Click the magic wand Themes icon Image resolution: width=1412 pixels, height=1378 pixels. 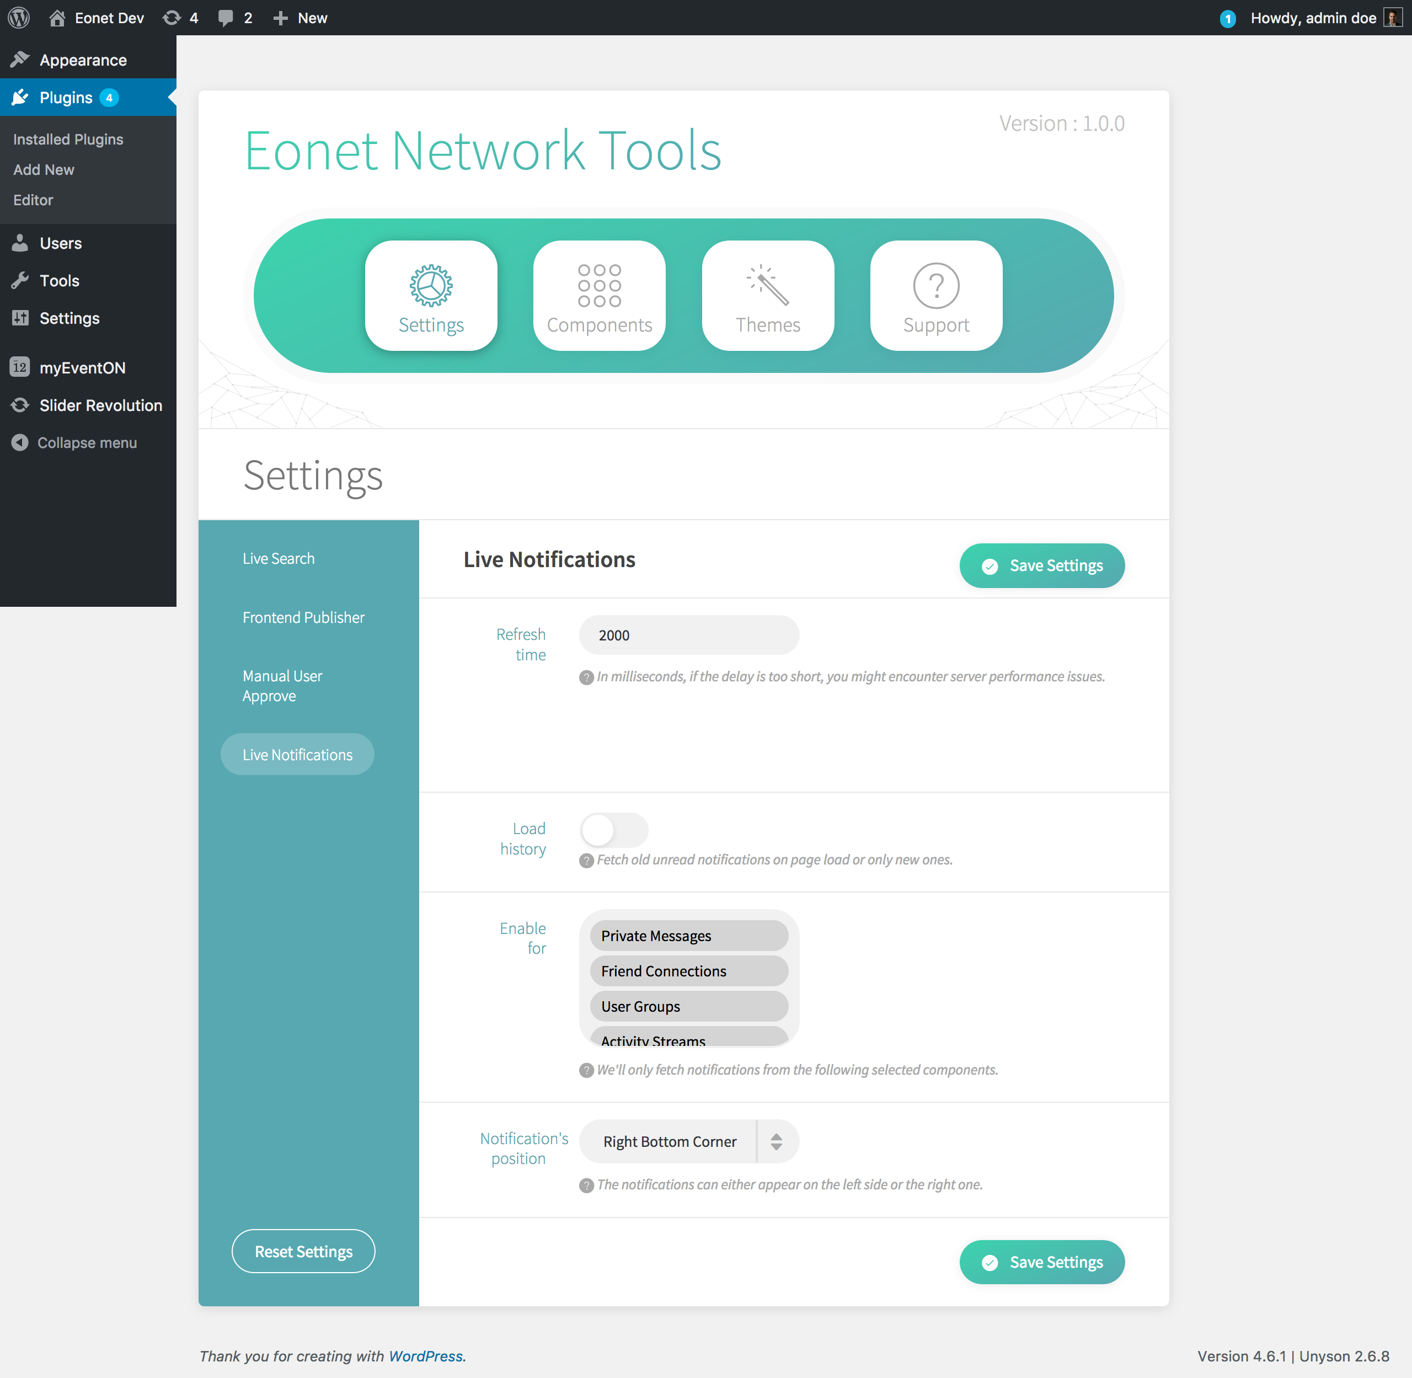[x=768, y=285]
